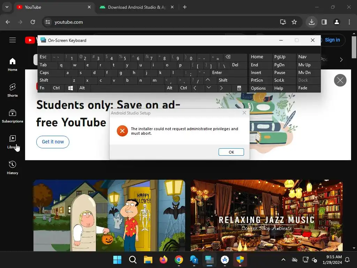Click OK in Android Studio Setup dialog
The height and width of the screenshot is (268, 357).
pos(231,152)
